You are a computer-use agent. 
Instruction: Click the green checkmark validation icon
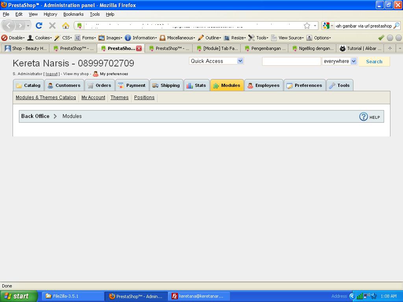pyautogui.click(x=381, y=38)
